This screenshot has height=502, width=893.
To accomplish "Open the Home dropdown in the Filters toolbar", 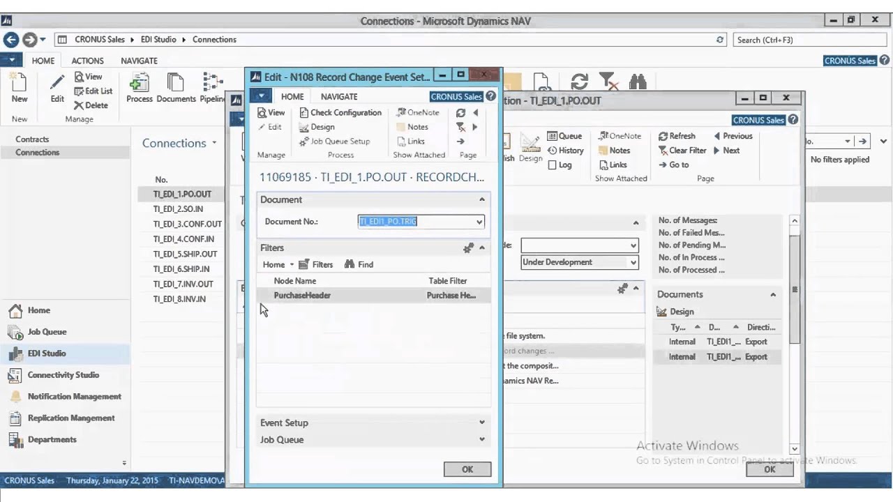I will coord(278,264).
